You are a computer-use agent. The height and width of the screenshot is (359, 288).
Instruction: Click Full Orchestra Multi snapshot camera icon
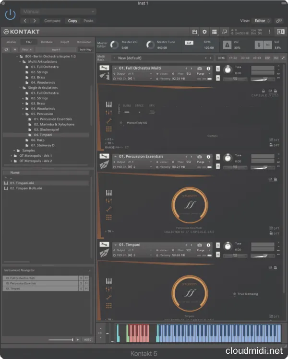pos(200,68)
